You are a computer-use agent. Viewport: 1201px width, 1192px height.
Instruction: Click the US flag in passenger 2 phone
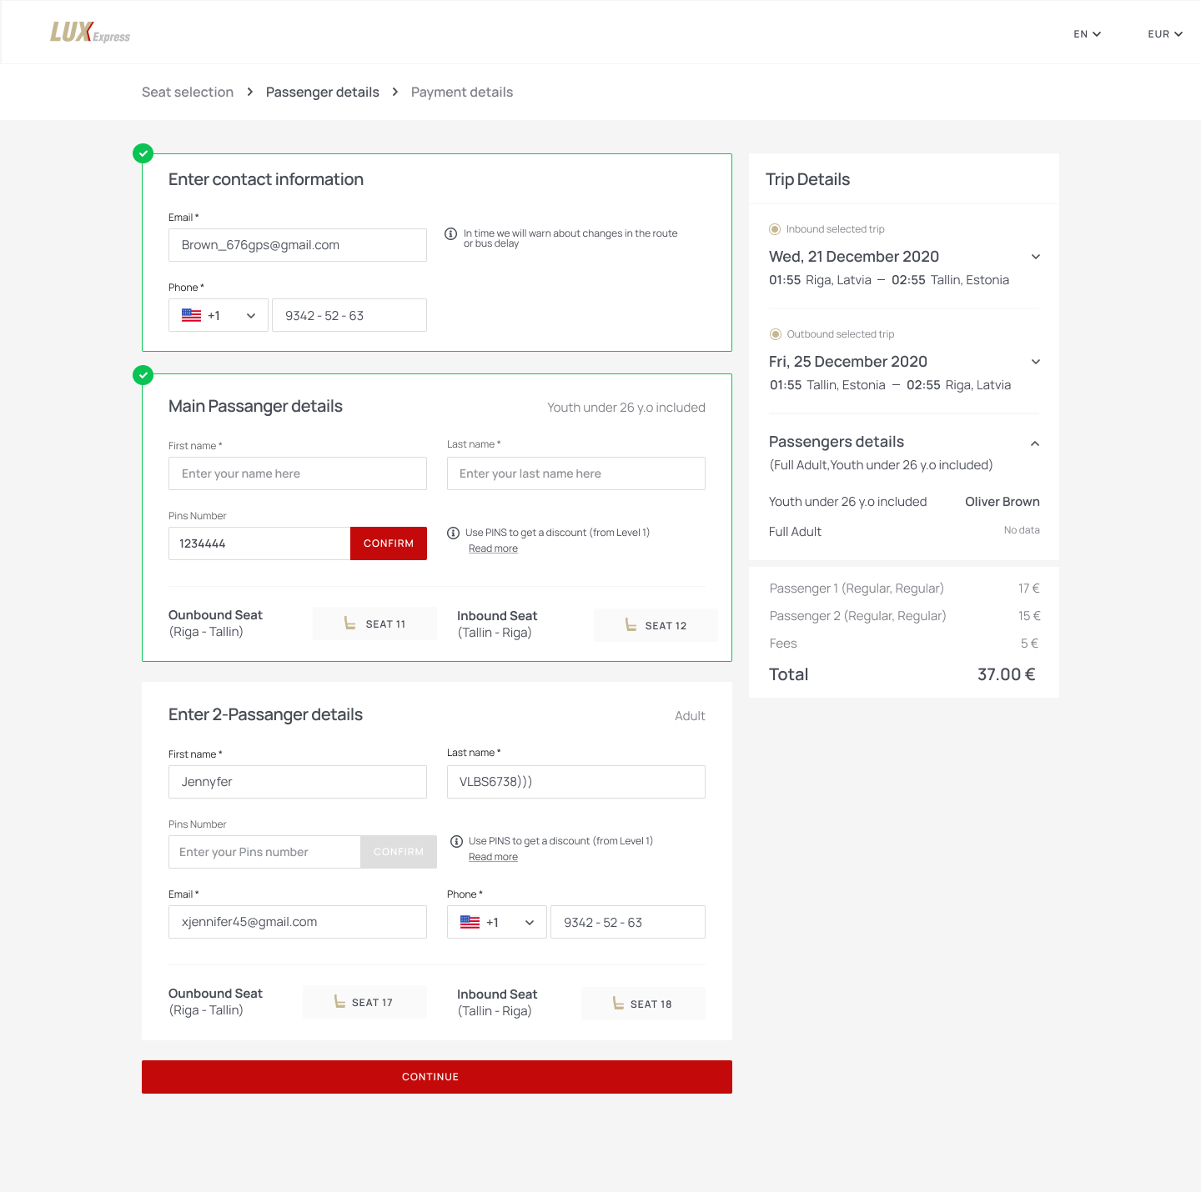pos(470,923)
